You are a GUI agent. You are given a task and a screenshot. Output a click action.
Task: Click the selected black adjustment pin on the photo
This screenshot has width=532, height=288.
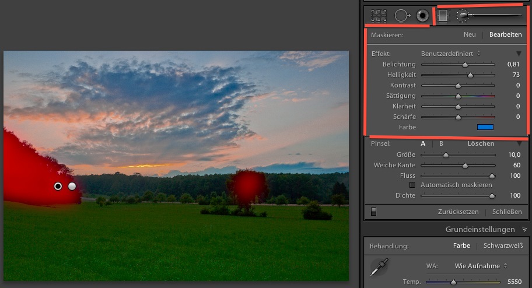pyautogui.click(x=58, y=186)
